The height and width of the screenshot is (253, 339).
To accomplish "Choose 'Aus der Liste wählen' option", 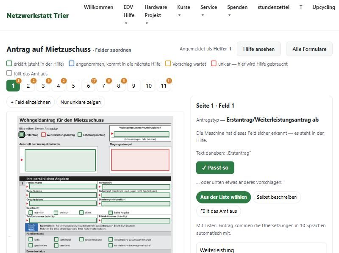I will pos(224,197).
